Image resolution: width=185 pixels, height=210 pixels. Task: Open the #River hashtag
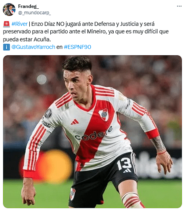pyautogui.click(x=19, y=24)
